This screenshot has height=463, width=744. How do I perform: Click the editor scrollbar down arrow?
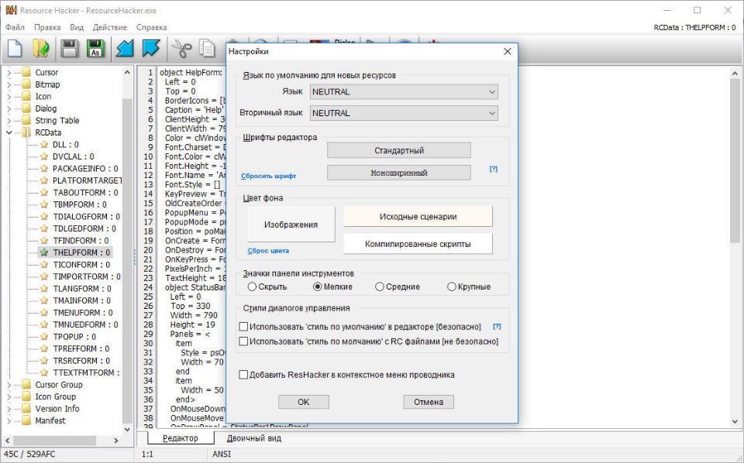tap(735, 421)
